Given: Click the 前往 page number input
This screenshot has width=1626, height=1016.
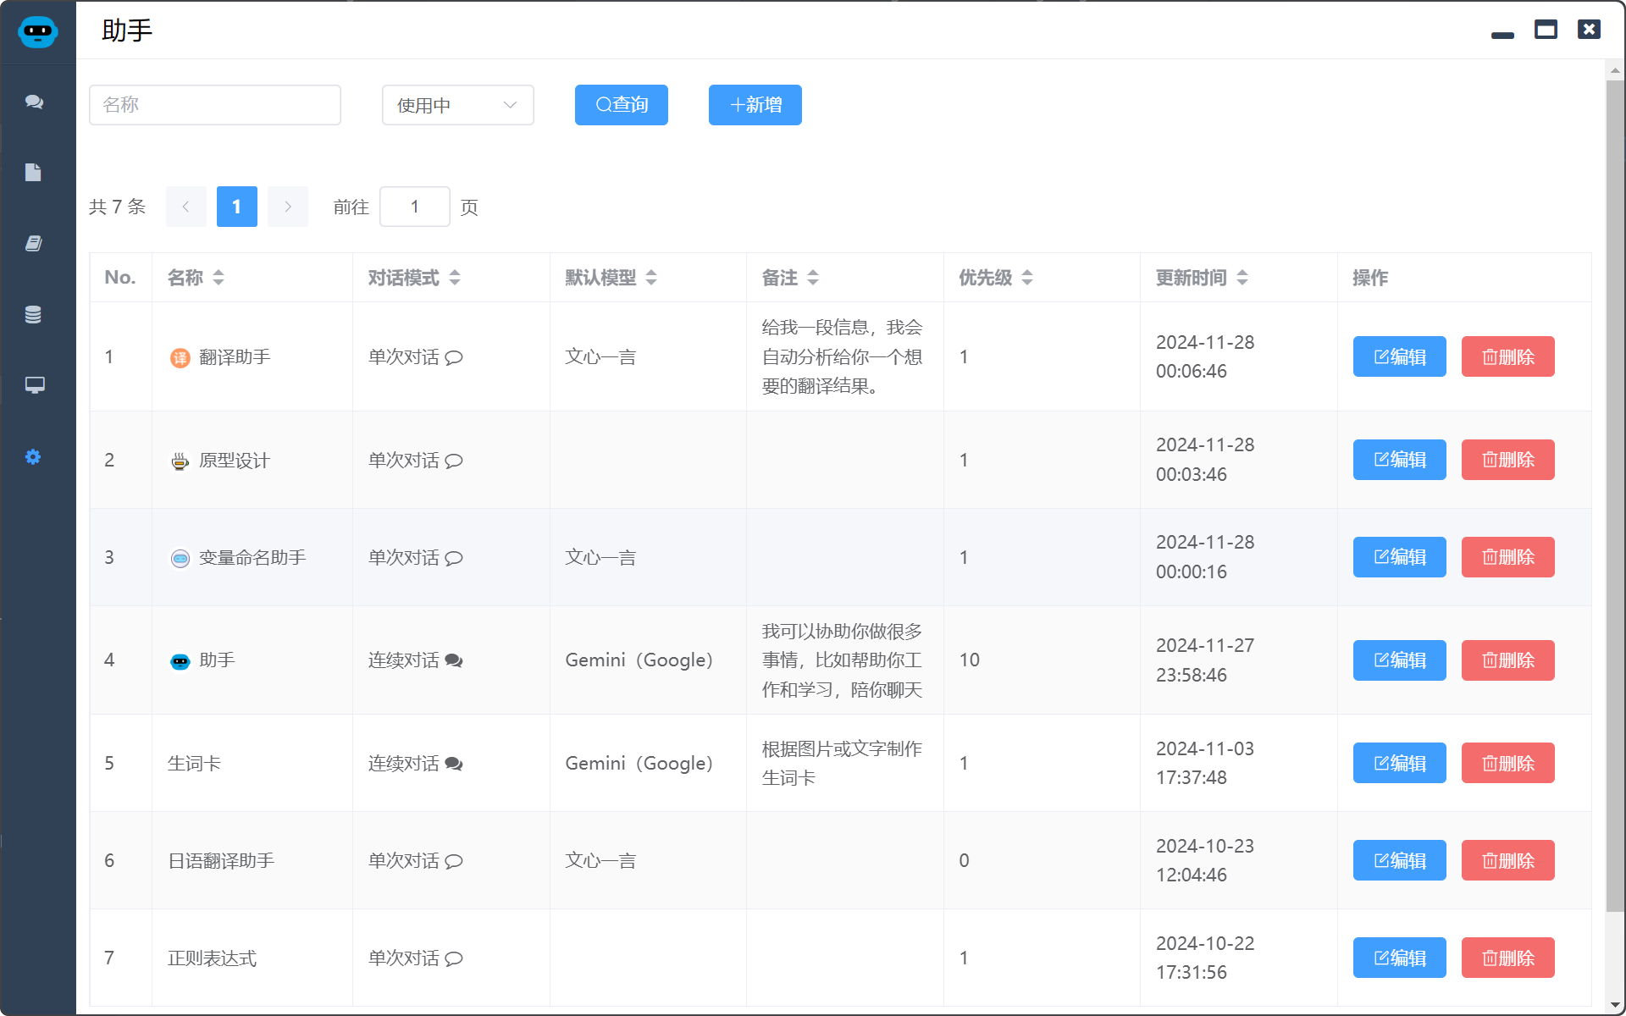Looking at the screenshot, I should click(415, 207).
